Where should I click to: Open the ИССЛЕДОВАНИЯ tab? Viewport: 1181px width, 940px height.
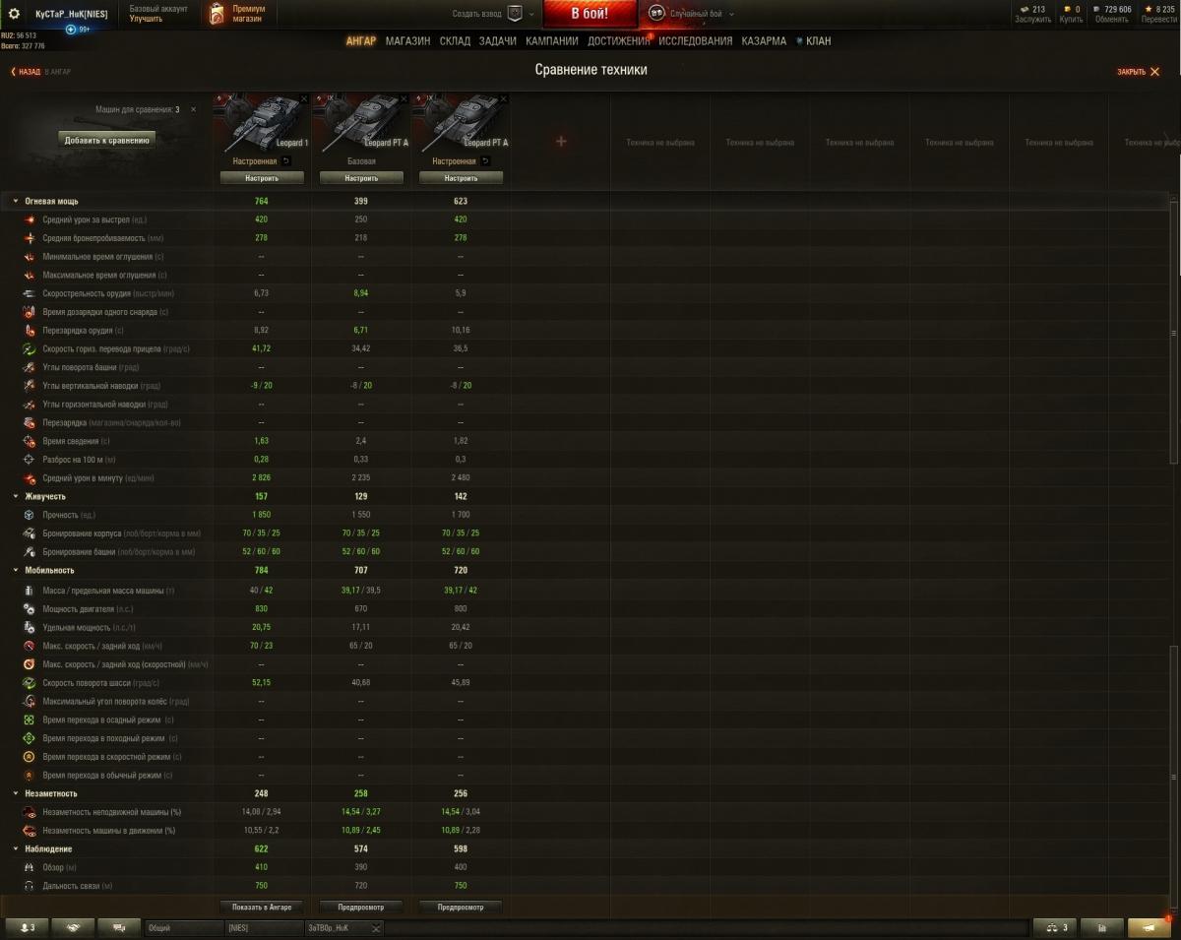coord(696,41)
